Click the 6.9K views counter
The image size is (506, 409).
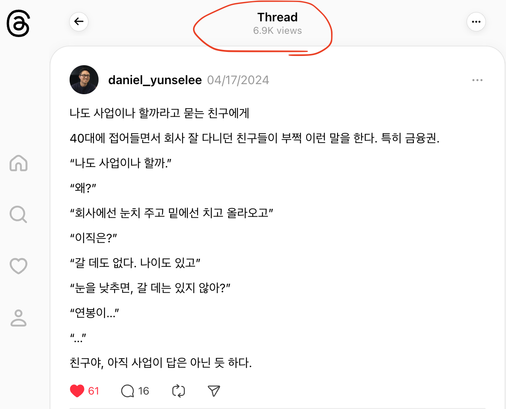[x=278, y=31]
